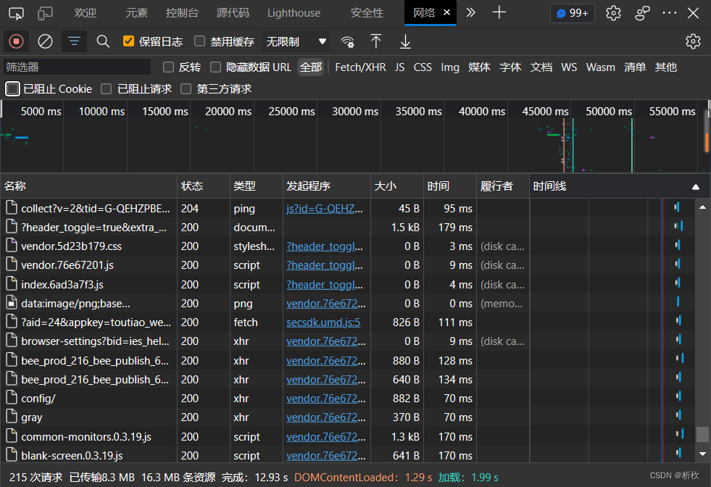
Task: Sort requests by 发起程序 column
Action: [326, 186]
